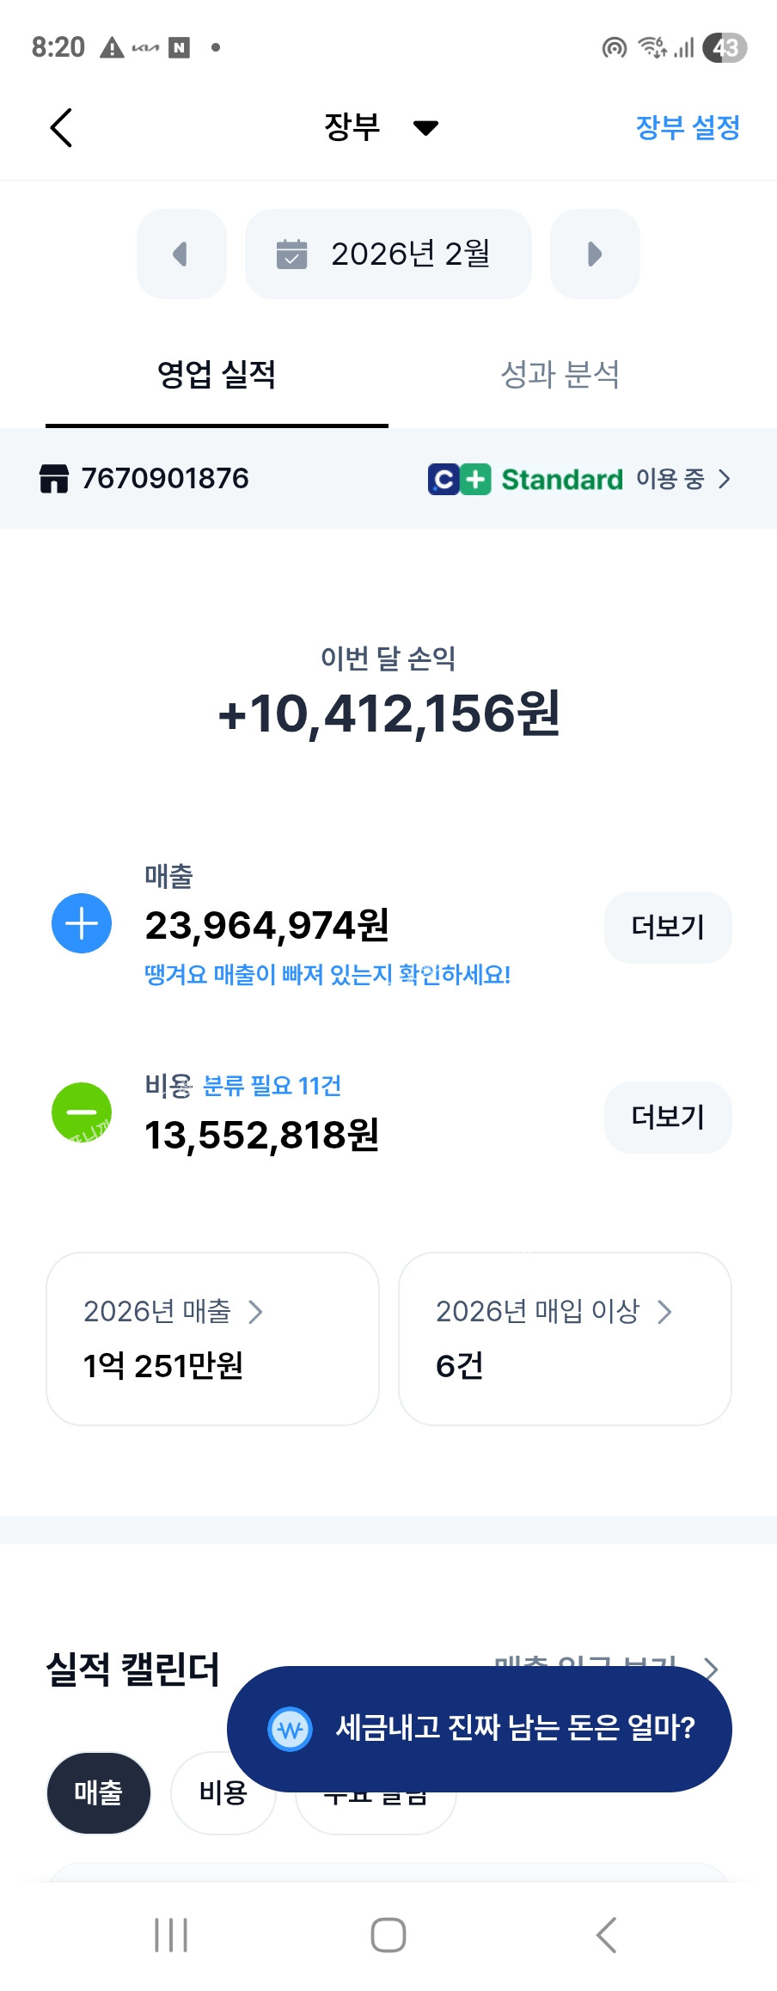Tap the 분류 필요 11건 link

[x=272, y=1086]
